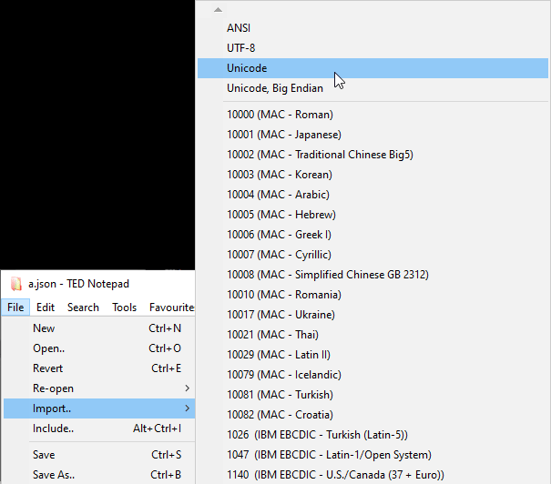Select UTF-8 encoding option

[240, 48]
